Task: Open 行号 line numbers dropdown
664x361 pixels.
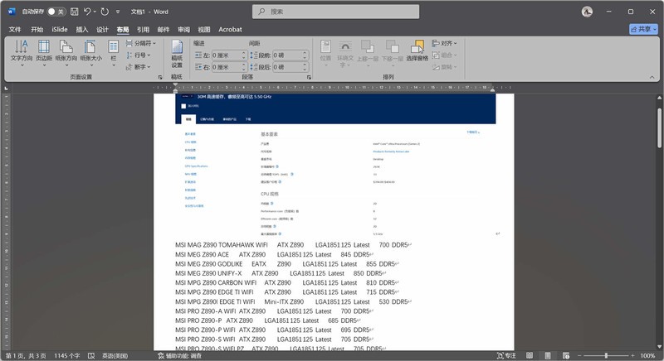Action: tap(139, 55)
